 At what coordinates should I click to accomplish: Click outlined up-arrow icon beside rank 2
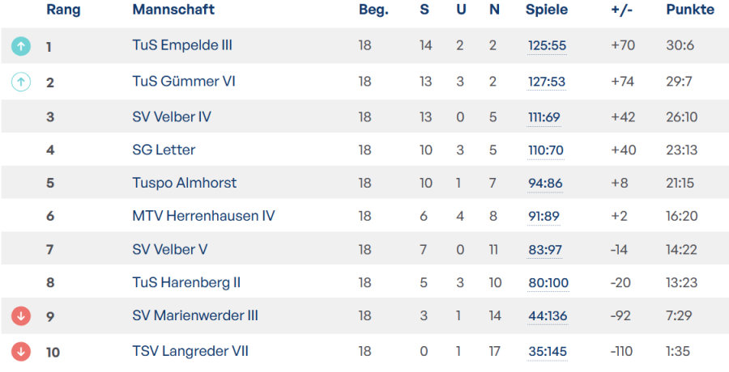21,82
